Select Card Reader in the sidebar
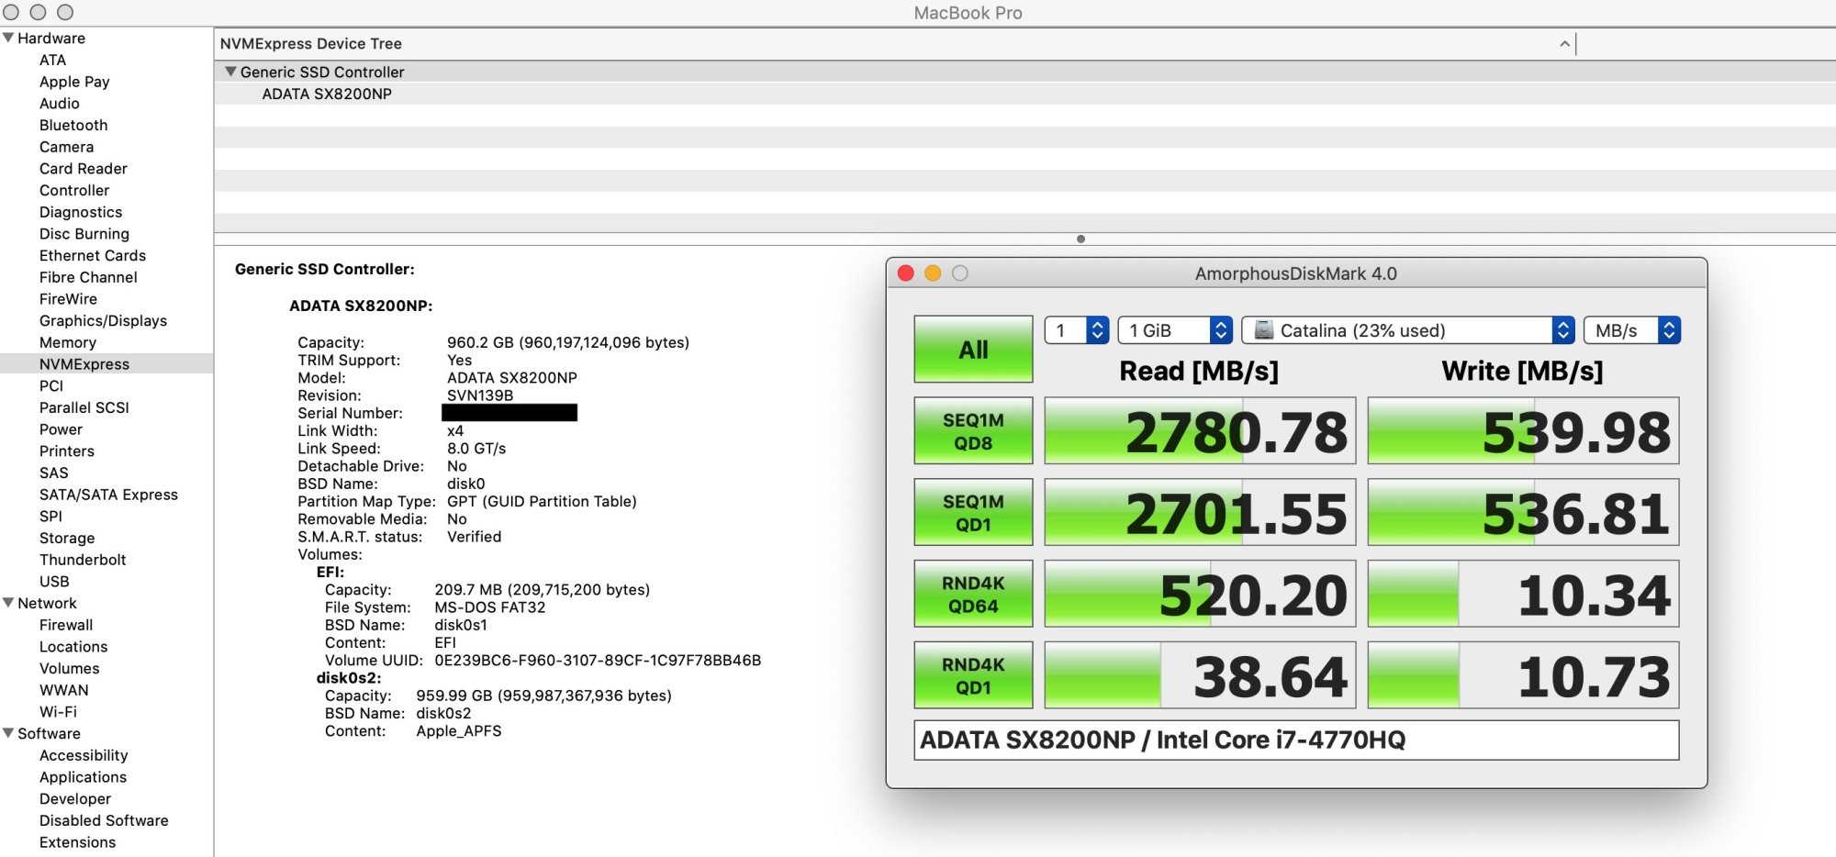The image size is (1836, 857). pyautogui.click(x=83, y=169)
